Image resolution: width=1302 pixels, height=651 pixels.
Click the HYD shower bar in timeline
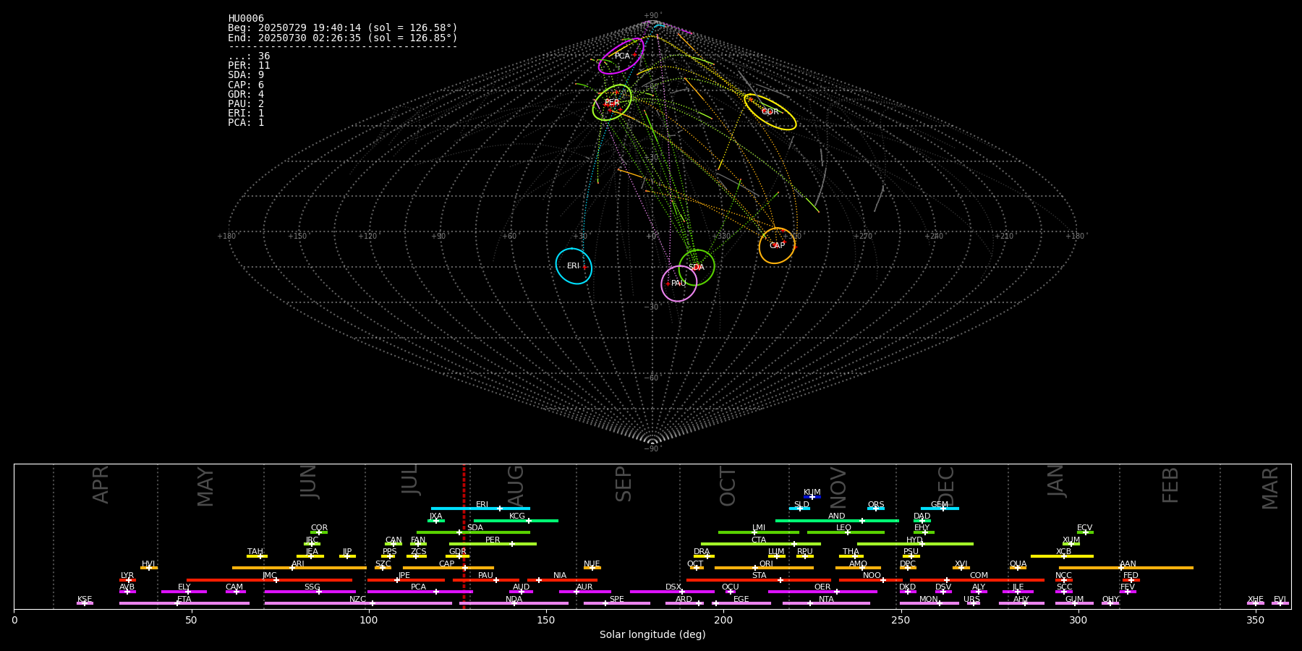[x=915, y=544]
